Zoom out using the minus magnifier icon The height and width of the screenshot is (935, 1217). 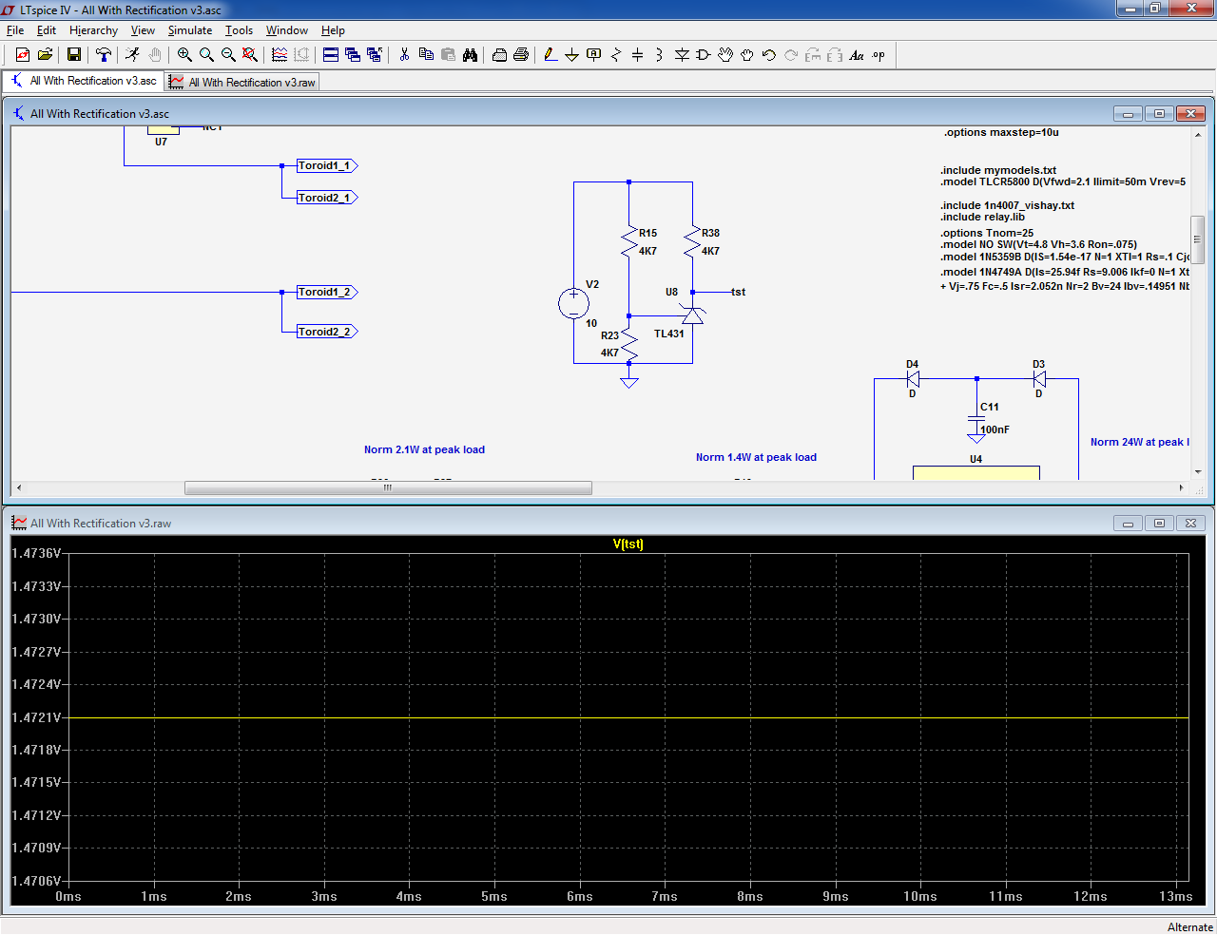228,55
